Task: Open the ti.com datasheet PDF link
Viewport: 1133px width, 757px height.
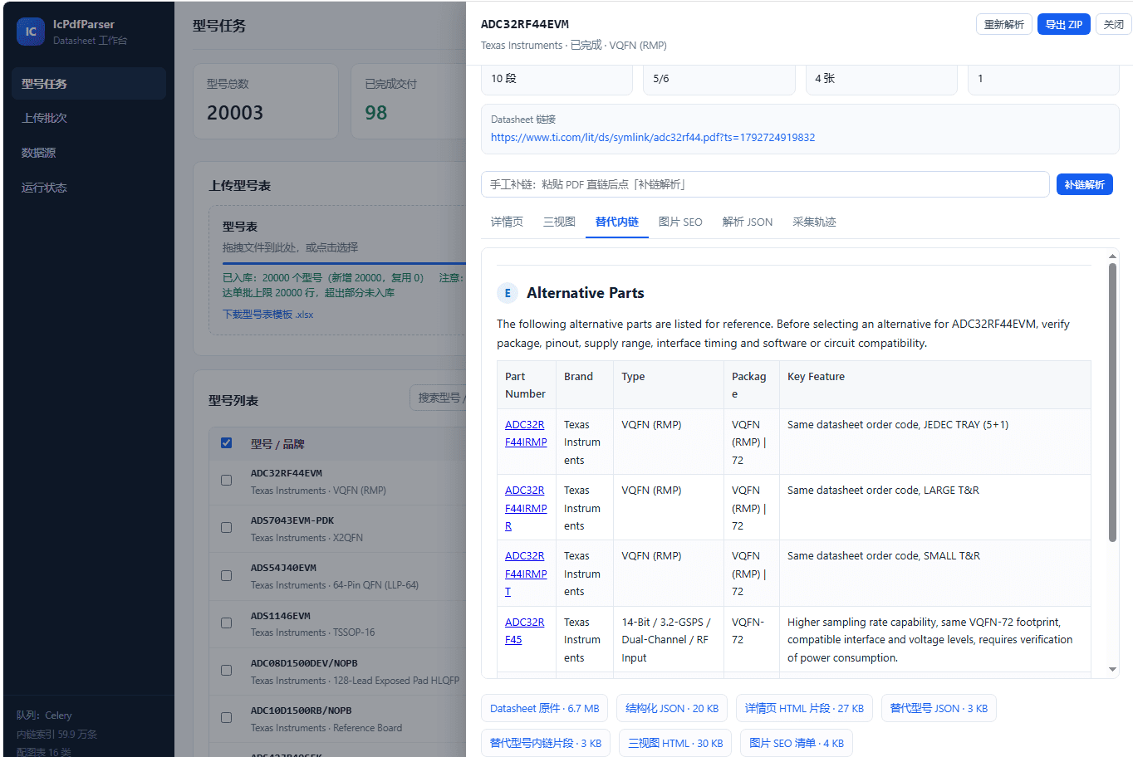Action: click(x=653, y=138)
